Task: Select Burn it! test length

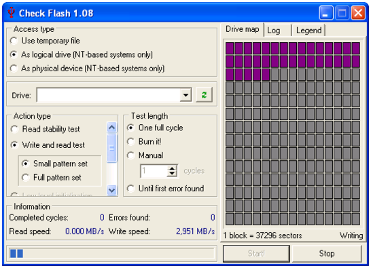Action: 144,142
